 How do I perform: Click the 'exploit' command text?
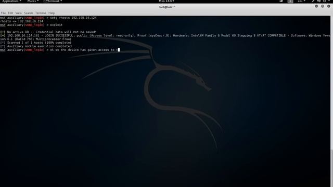pyautogui.click(x=56, y=25)
